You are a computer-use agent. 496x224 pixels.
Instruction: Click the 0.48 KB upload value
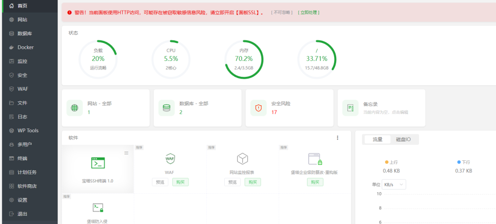tap(391, 171)
